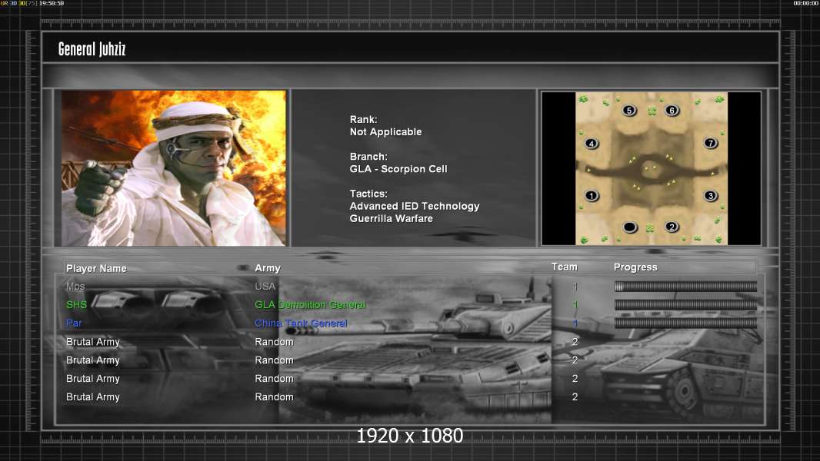The width and height of the screenshot is (820, 461).
Task: Select start position 2 on the minimap
Action: pyautogui.click(x=672, y=227)
